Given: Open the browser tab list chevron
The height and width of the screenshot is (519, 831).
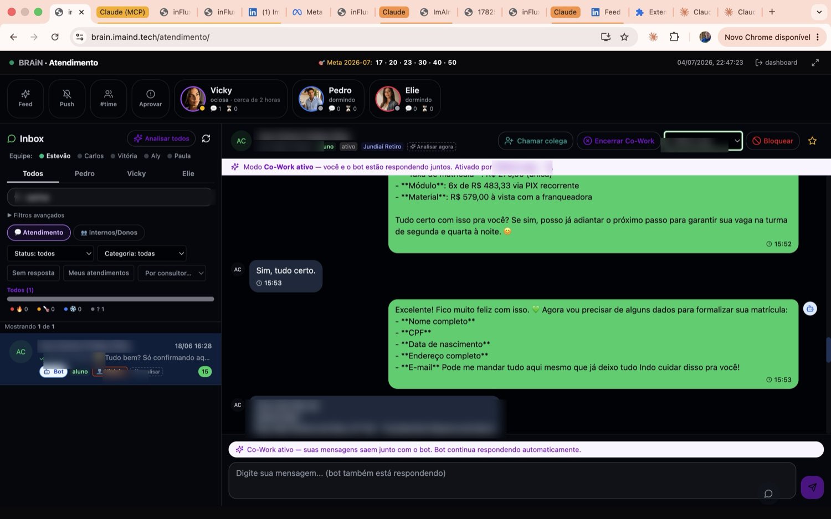Looking at the screenshot, I should pos(819,12).
